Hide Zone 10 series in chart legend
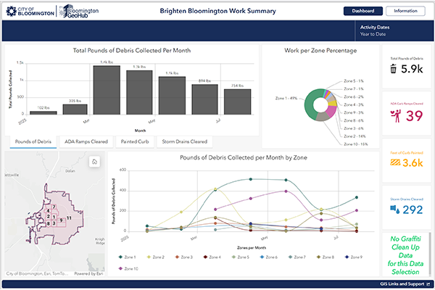The image size is (435, 290). 132,268
